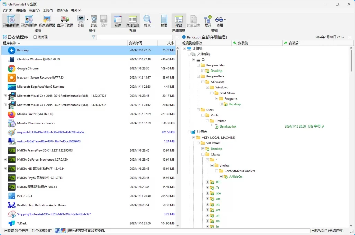Select the SnippingTool-ee6eb196 program row

click(88, 214)
